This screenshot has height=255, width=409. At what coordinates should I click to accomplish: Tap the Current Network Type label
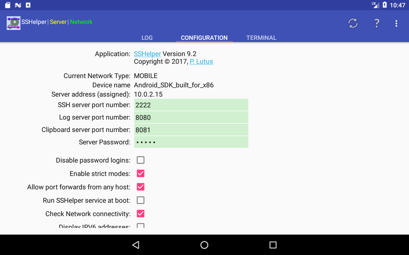click(97, 76)
